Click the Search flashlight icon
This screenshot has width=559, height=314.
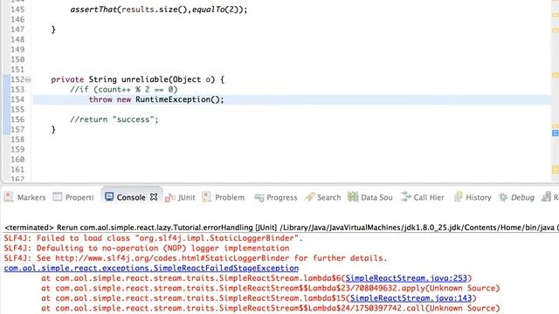point(309,197)
